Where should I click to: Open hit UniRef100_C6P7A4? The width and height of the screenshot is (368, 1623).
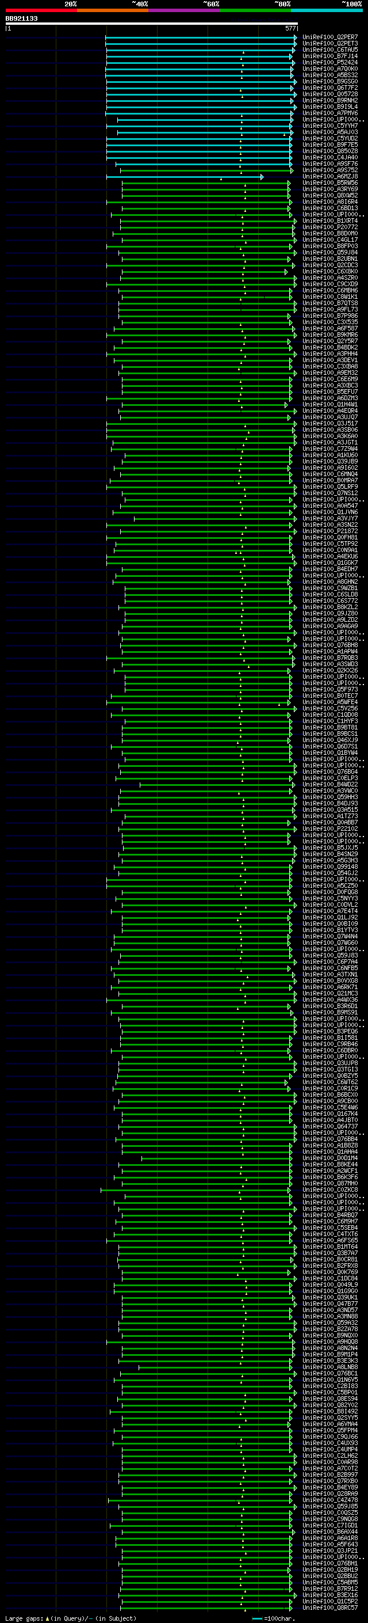[330, 963]
